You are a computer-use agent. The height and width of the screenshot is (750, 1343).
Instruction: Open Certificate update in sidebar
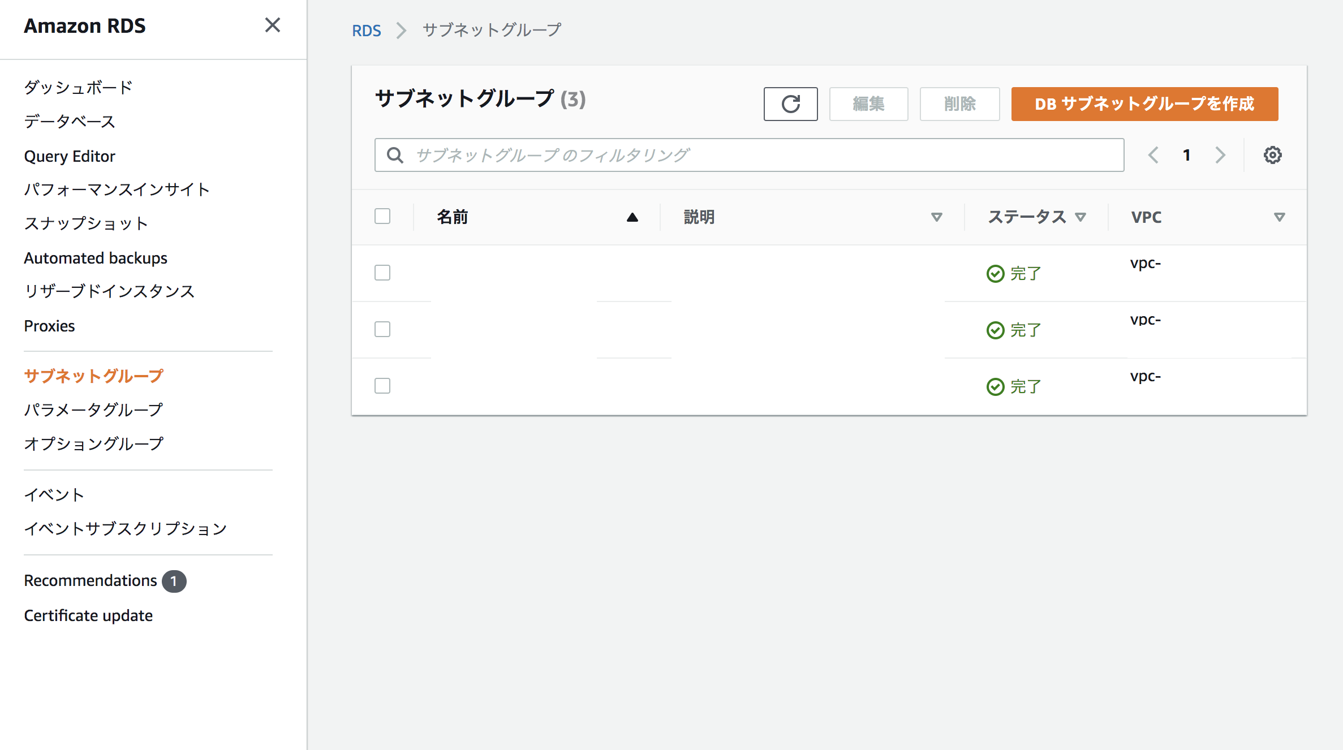pyautogui.click(x=88, y=615)
